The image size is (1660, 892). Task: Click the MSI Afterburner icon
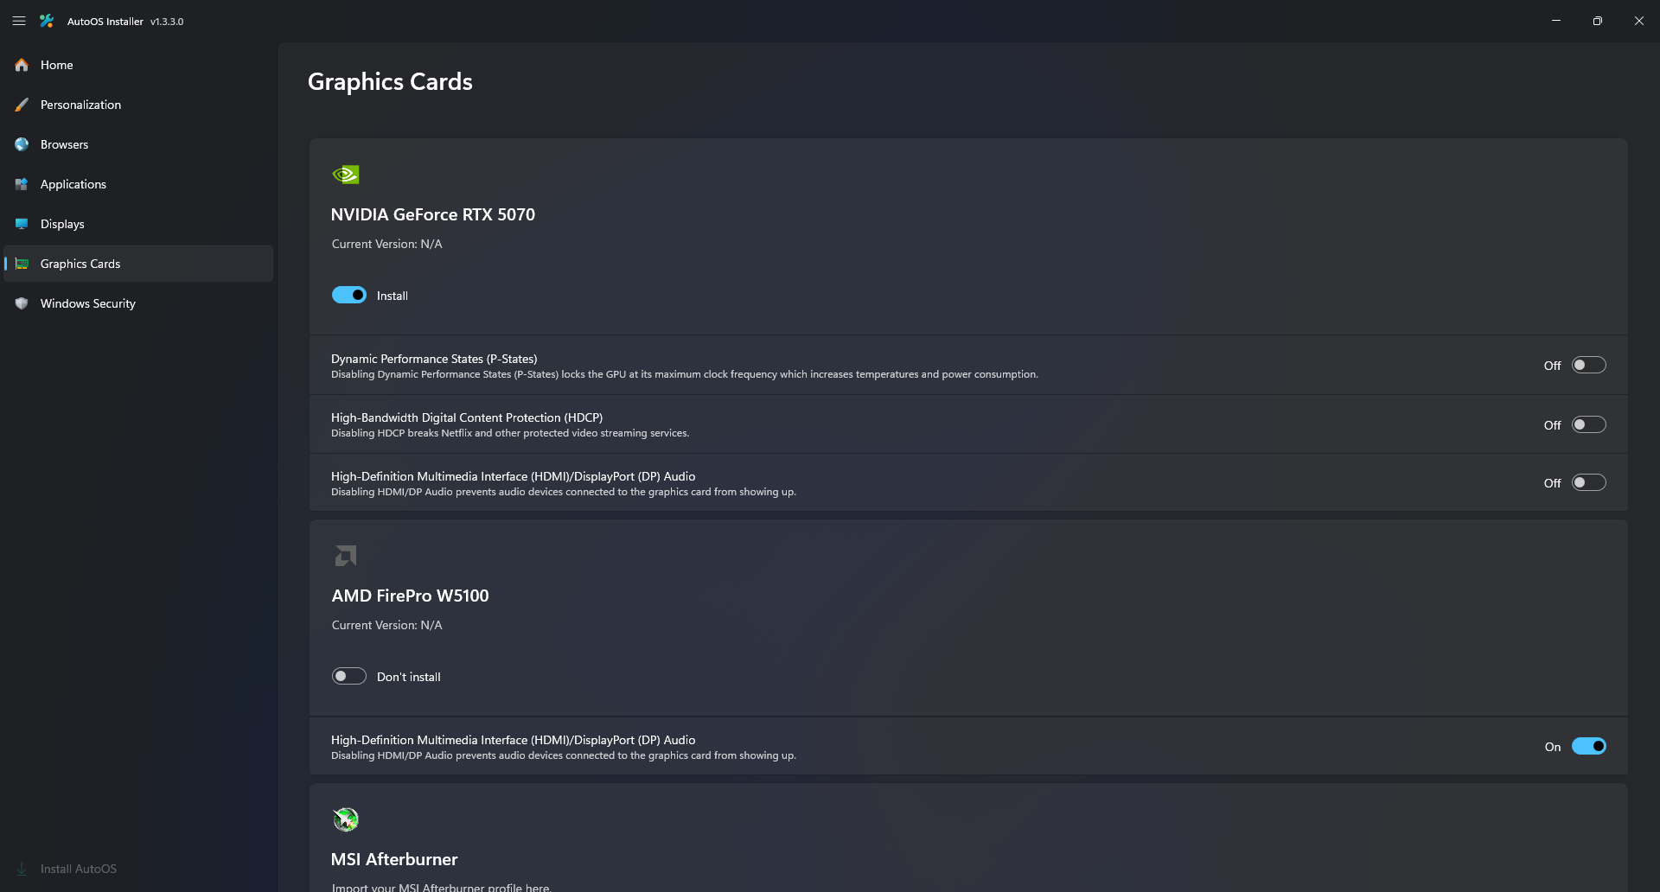346,819
